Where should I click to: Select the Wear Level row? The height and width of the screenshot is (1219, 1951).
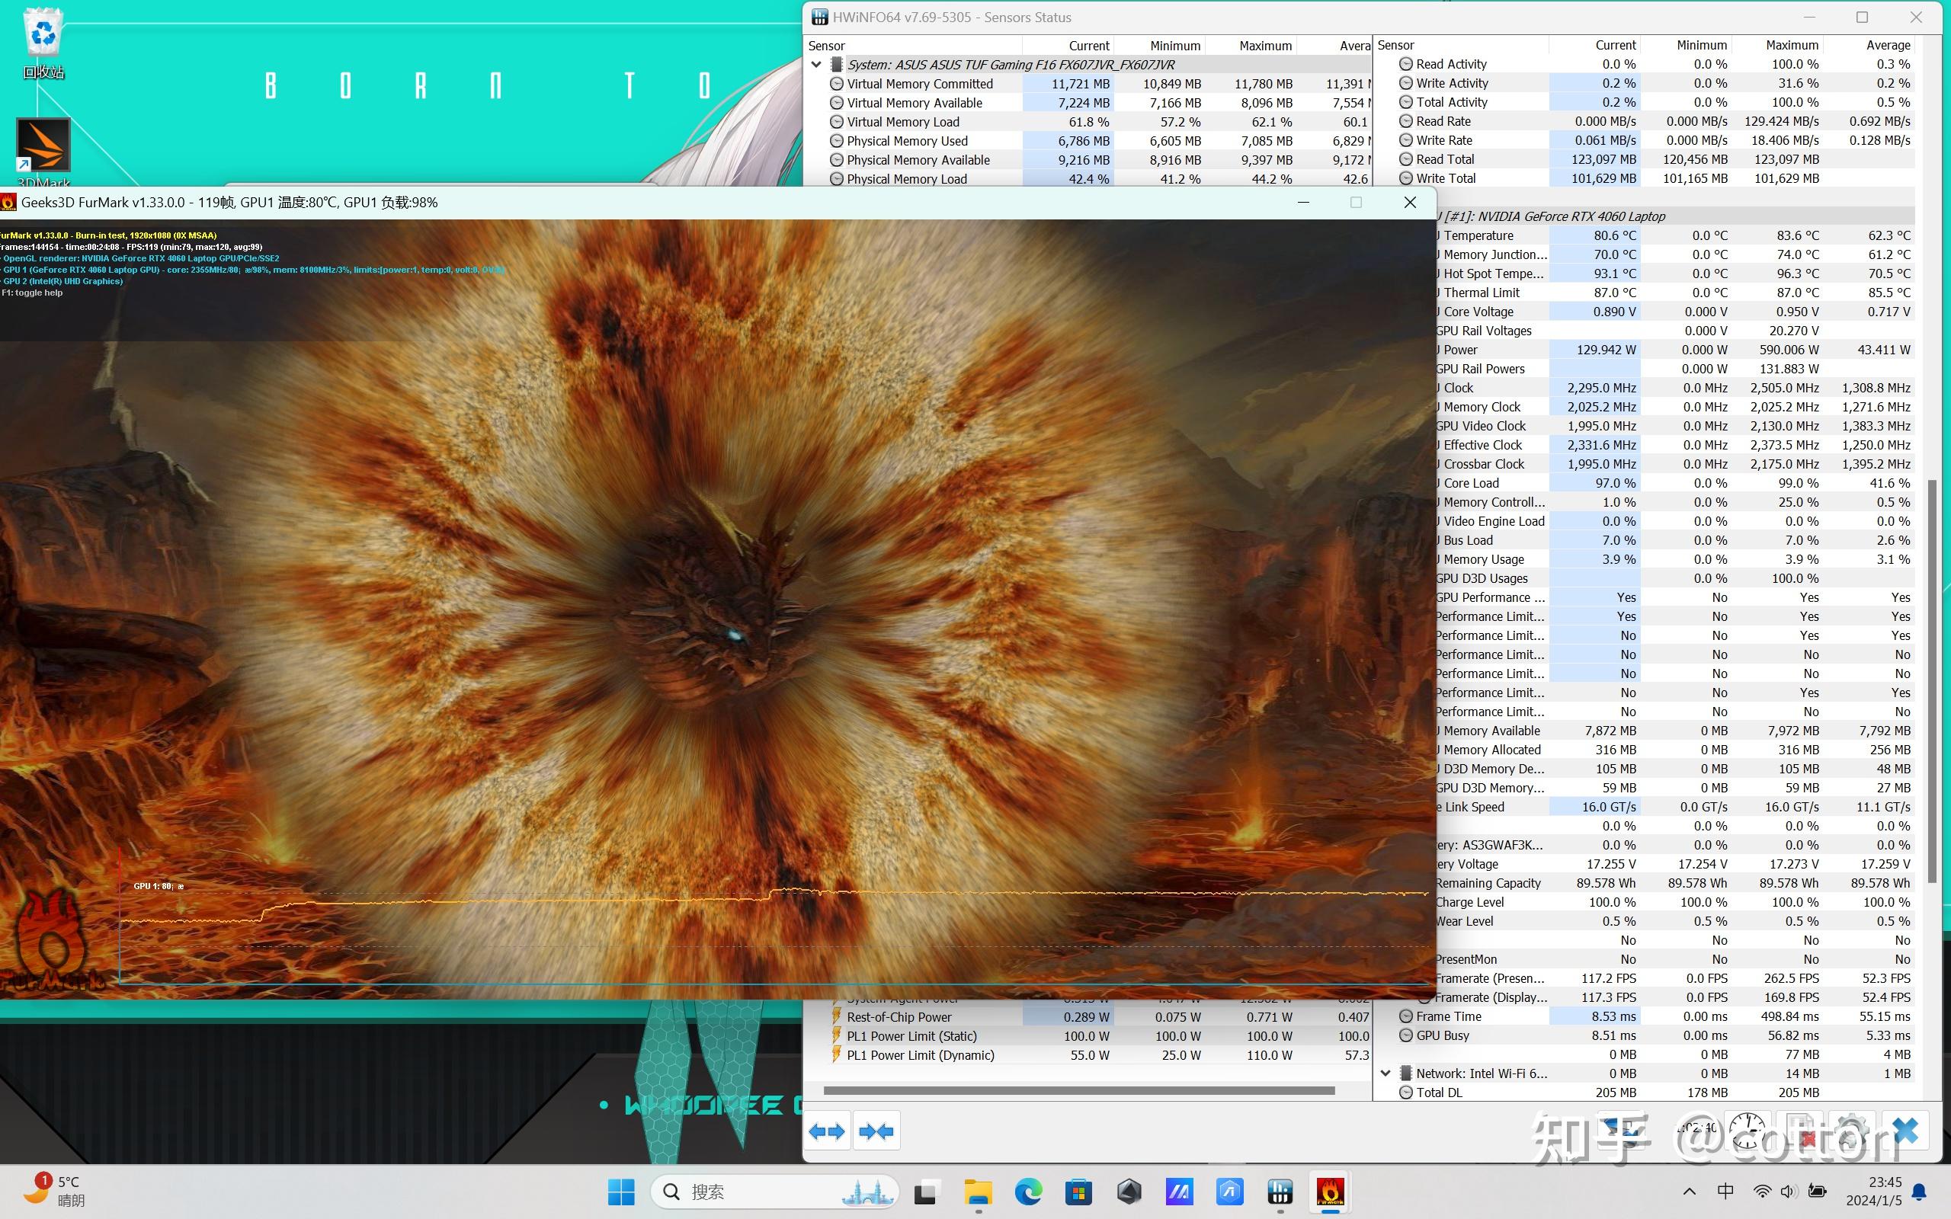[1675, 920]
